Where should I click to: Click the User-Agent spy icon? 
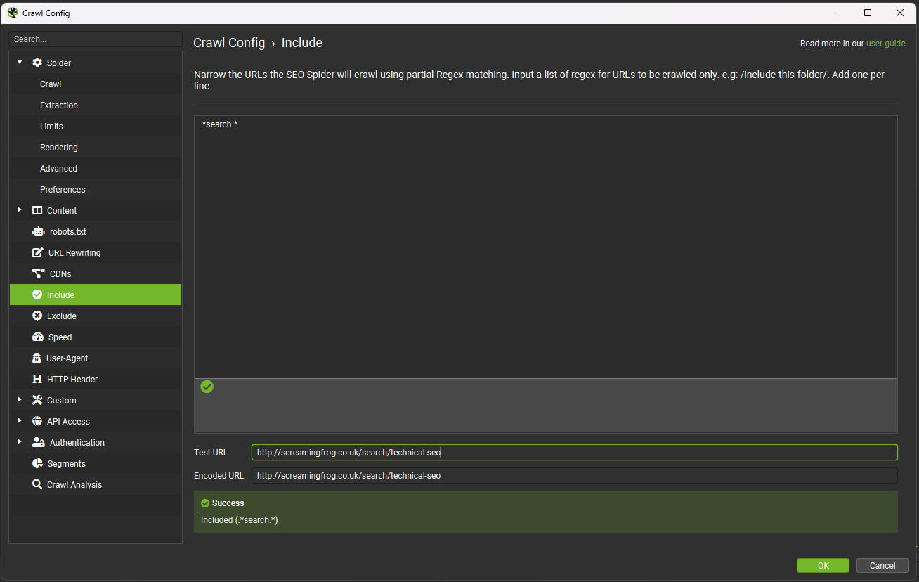37,358
